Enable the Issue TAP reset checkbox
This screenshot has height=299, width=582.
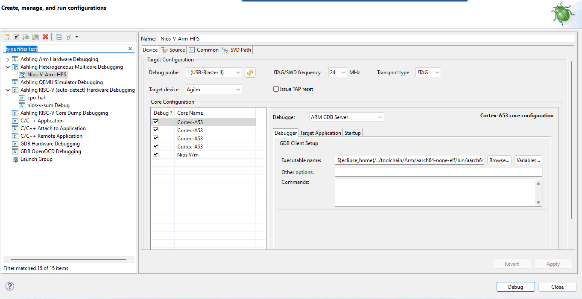click(x=276, y=89)
